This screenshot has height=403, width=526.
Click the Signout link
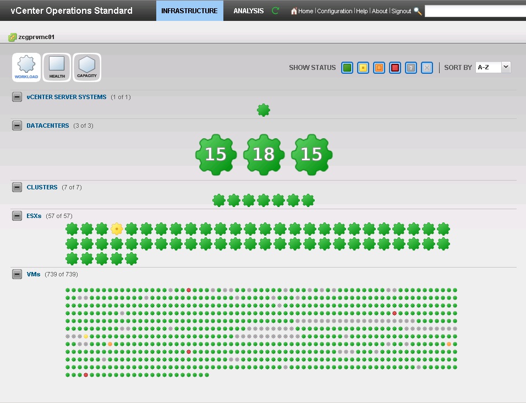(401, 11)
